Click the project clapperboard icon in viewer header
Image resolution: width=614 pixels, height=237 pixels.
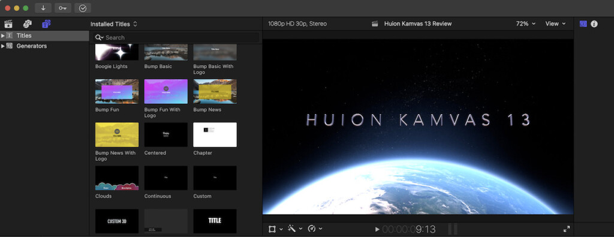(x=375, y=24)
